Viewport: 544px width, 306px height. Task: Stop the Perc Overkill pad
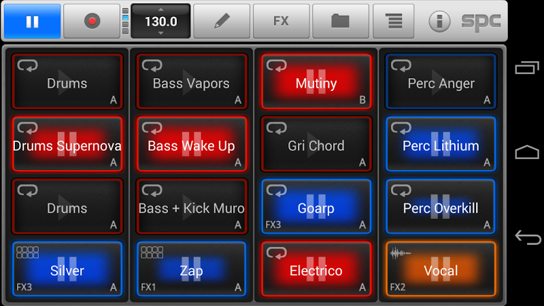pos(441,207)
